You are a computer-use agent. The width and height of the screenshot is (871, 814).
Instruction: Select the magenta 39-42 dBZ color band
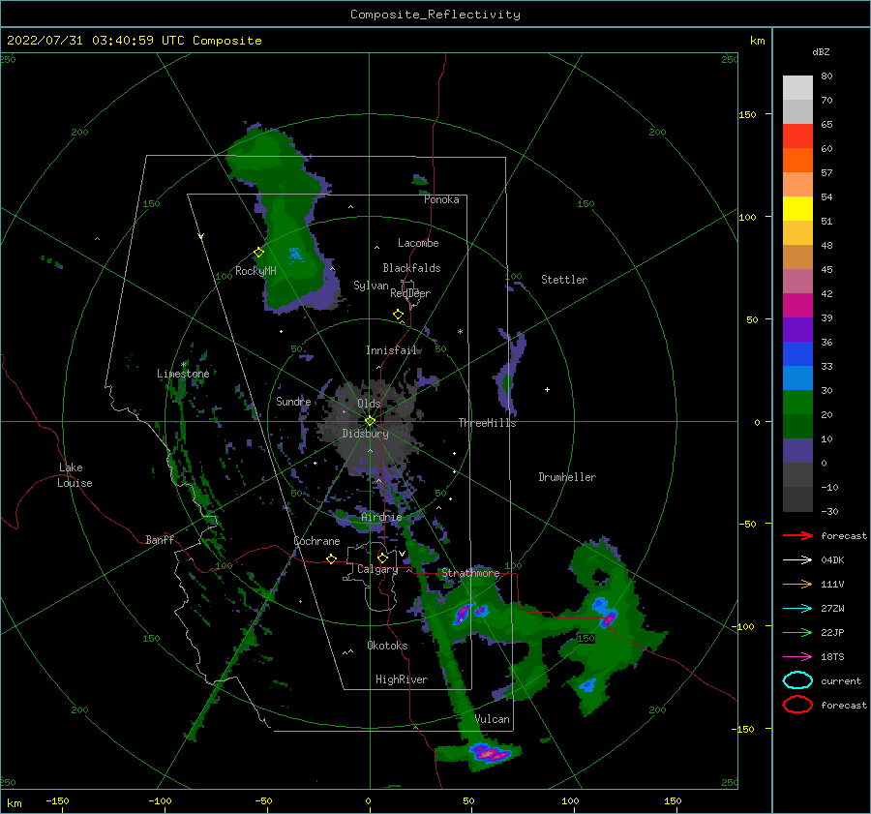(x=797, y=305)
